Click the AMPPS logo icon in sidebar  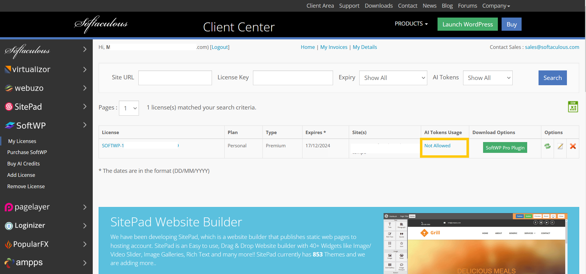click(9, 263)
